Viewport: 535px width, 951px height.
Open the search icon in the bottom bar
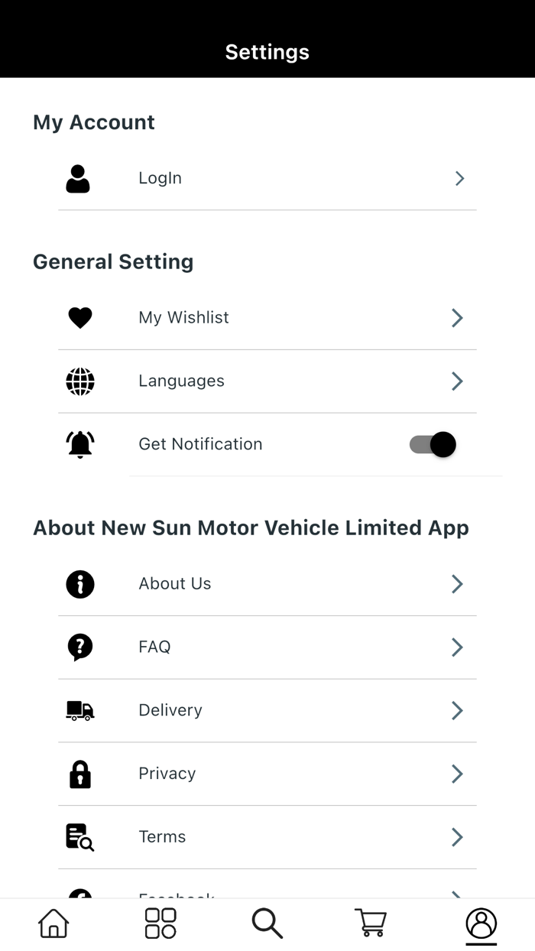(x=267, y=923)
